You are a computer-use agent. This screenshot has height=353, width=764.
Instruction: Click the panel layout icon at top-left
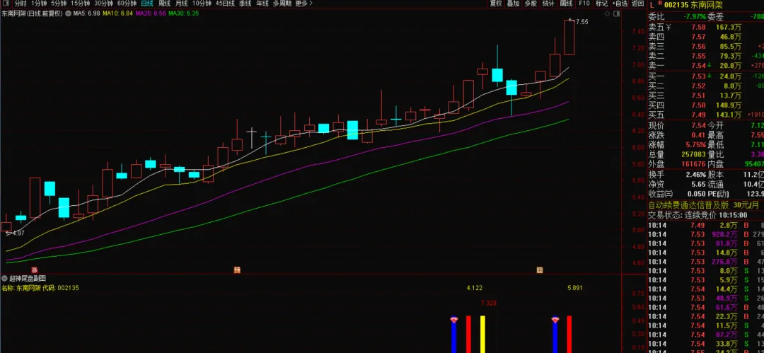pos(5,4)
